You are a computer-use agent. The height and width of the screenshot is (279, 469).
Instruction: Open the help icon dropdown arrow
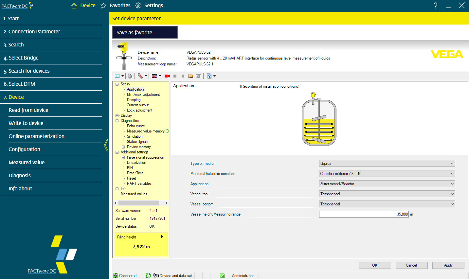pos(214,76)
